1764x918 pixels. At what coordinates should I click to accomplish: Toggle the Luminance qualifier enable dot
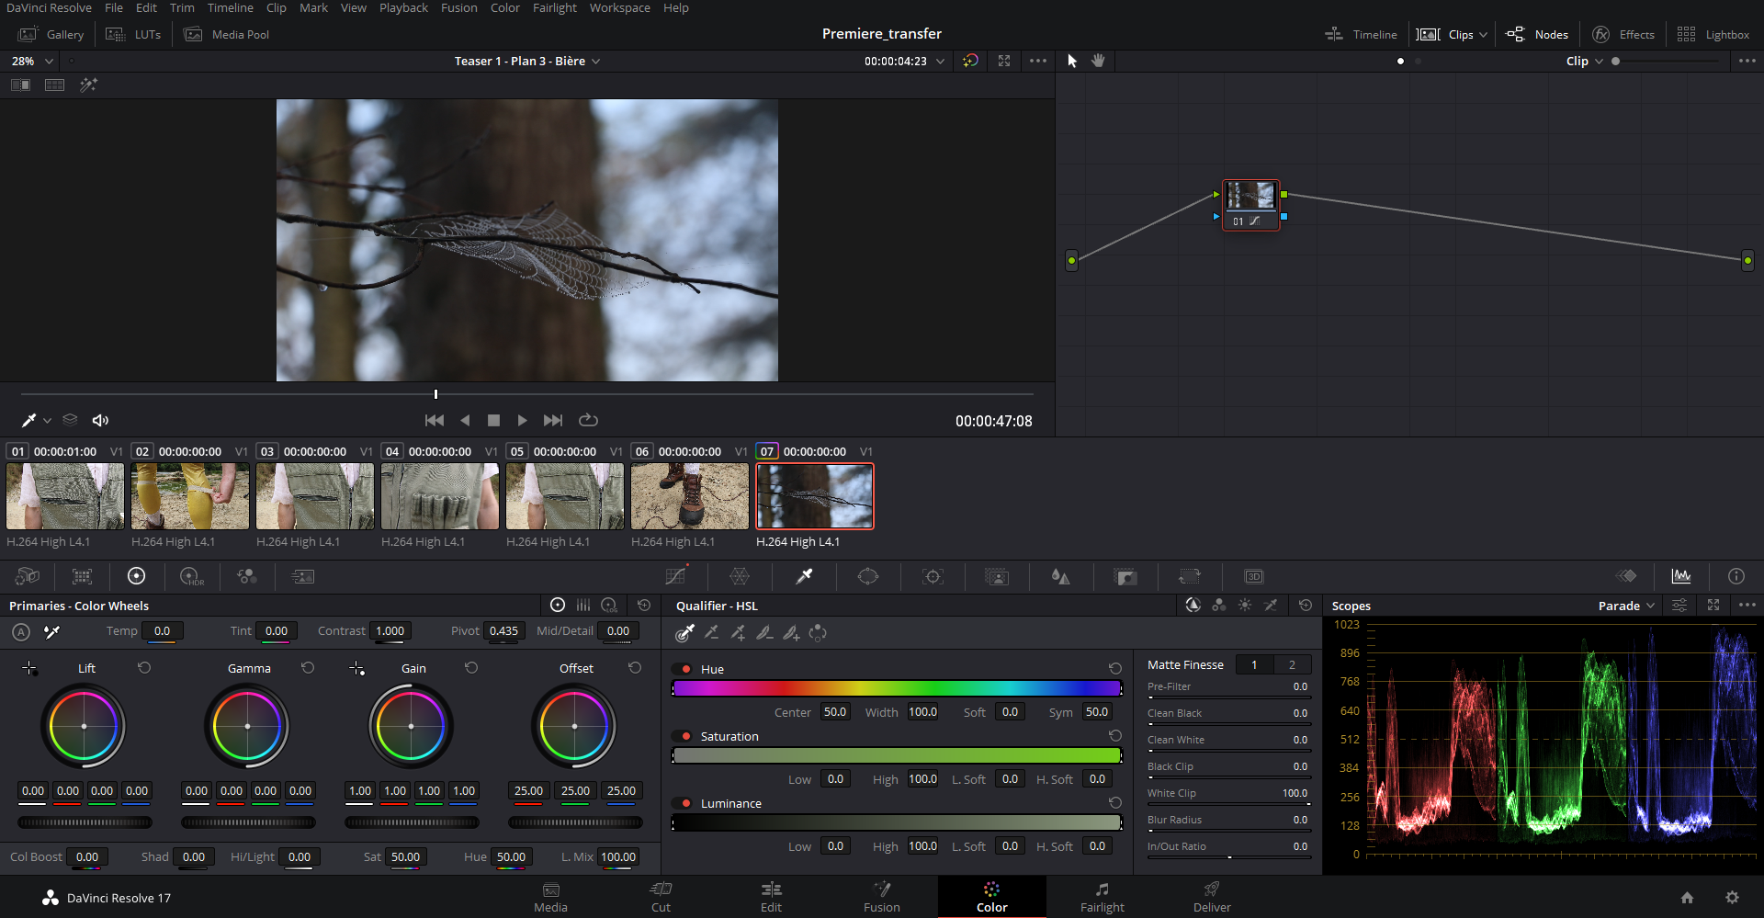(685, 803)
